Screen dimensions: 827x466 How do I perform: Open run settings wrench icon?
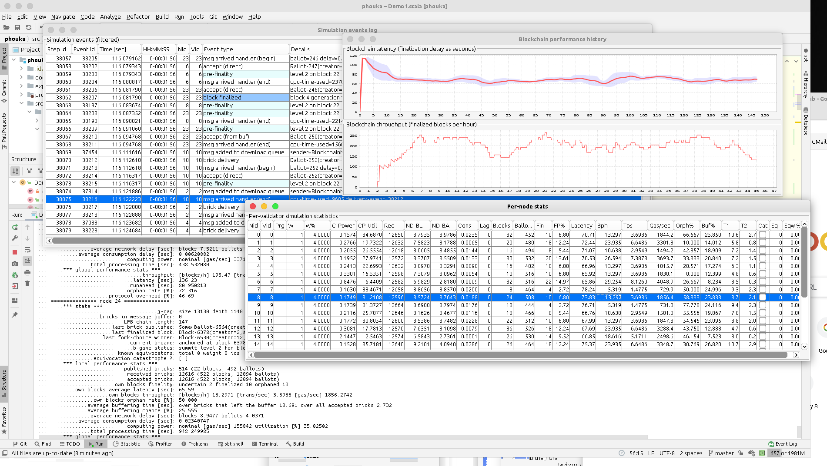15,238
